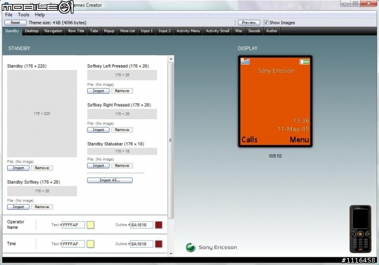Click the Calls softkey in phone preview
This screenshot has height=265, width=379.
tap(249, 140)
